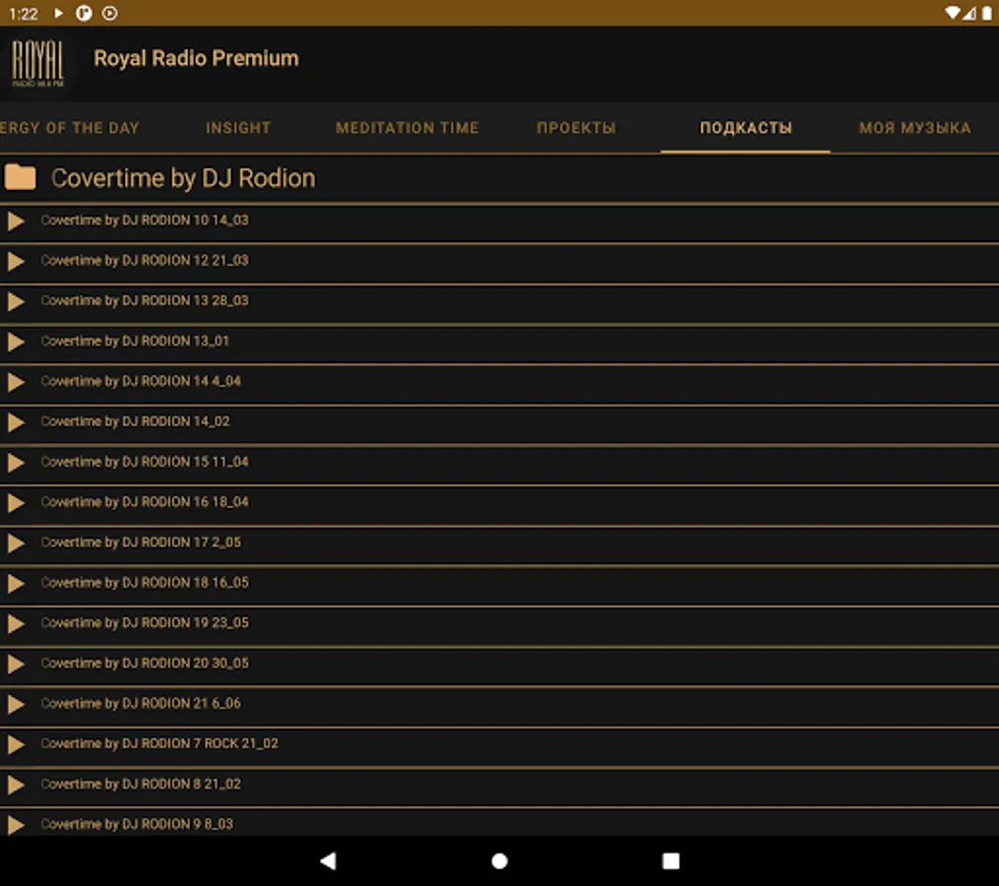The image size is (999, 886).
Task: Select track title Covertime by DJ RODION 13 28_03
Action: point(145,300)
